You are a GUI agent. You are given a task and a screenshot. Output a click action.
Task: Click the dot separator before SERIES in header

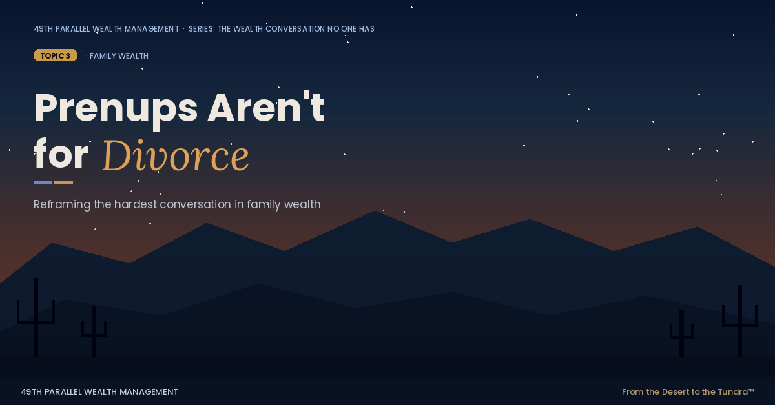183,29
